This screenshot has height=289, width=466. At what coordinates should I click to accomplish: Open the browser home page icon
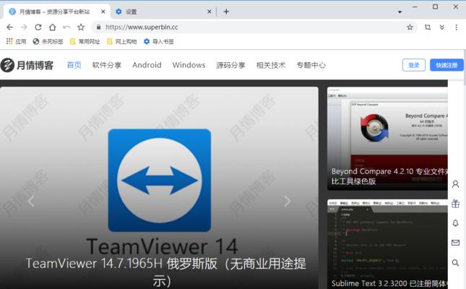[52, 27]
